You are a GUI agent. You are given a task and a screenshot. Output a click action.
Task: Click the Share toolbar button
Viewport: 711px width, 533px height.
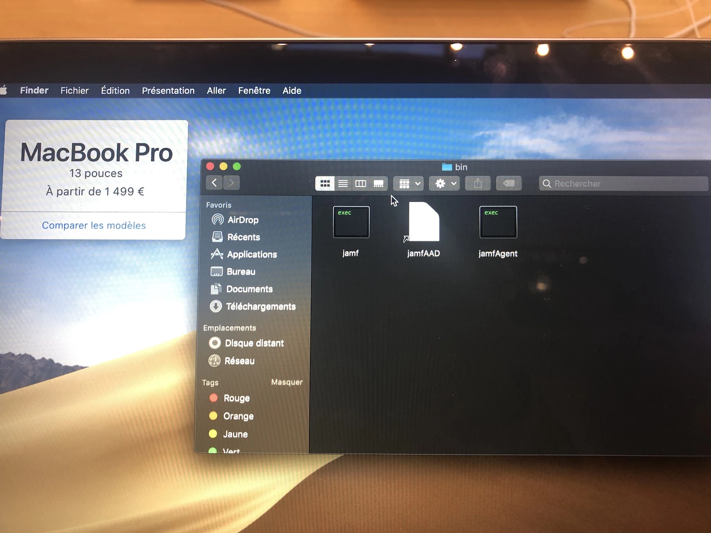[478, 183]
